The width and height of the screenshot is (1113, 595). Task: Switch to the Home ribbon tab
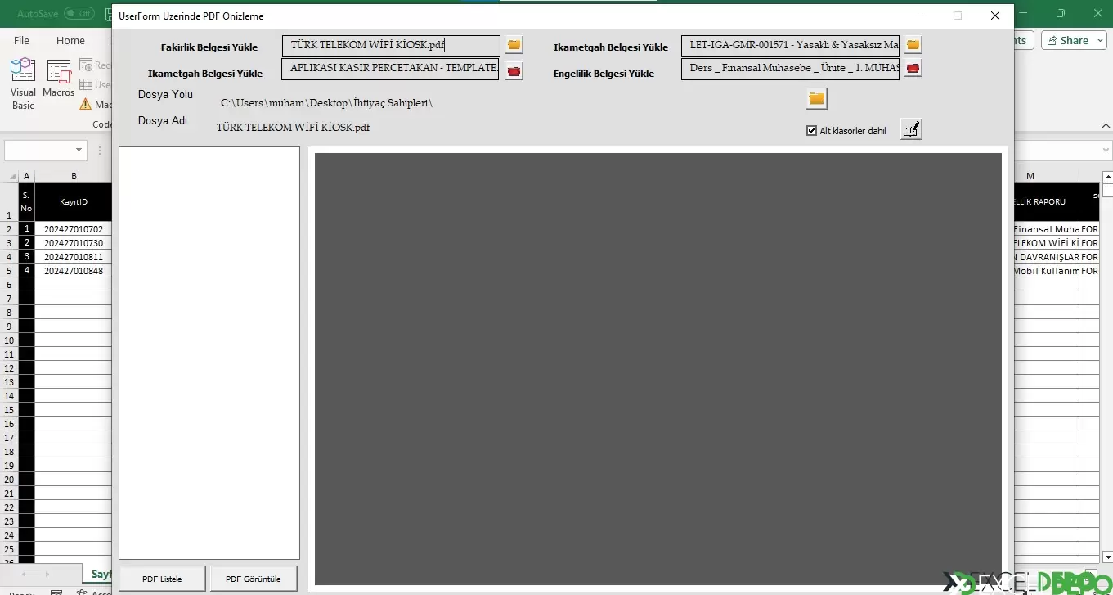pos(70,40)
